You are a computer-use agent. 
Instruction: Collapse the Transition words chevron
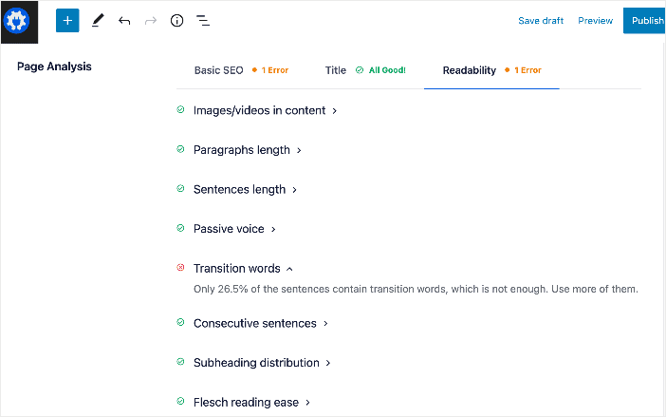(289, 269)
